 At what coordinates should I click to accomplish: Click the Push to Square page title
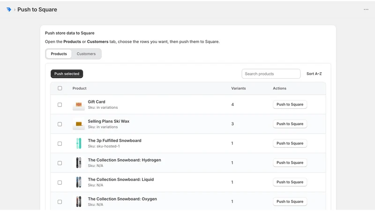[37, 9]
